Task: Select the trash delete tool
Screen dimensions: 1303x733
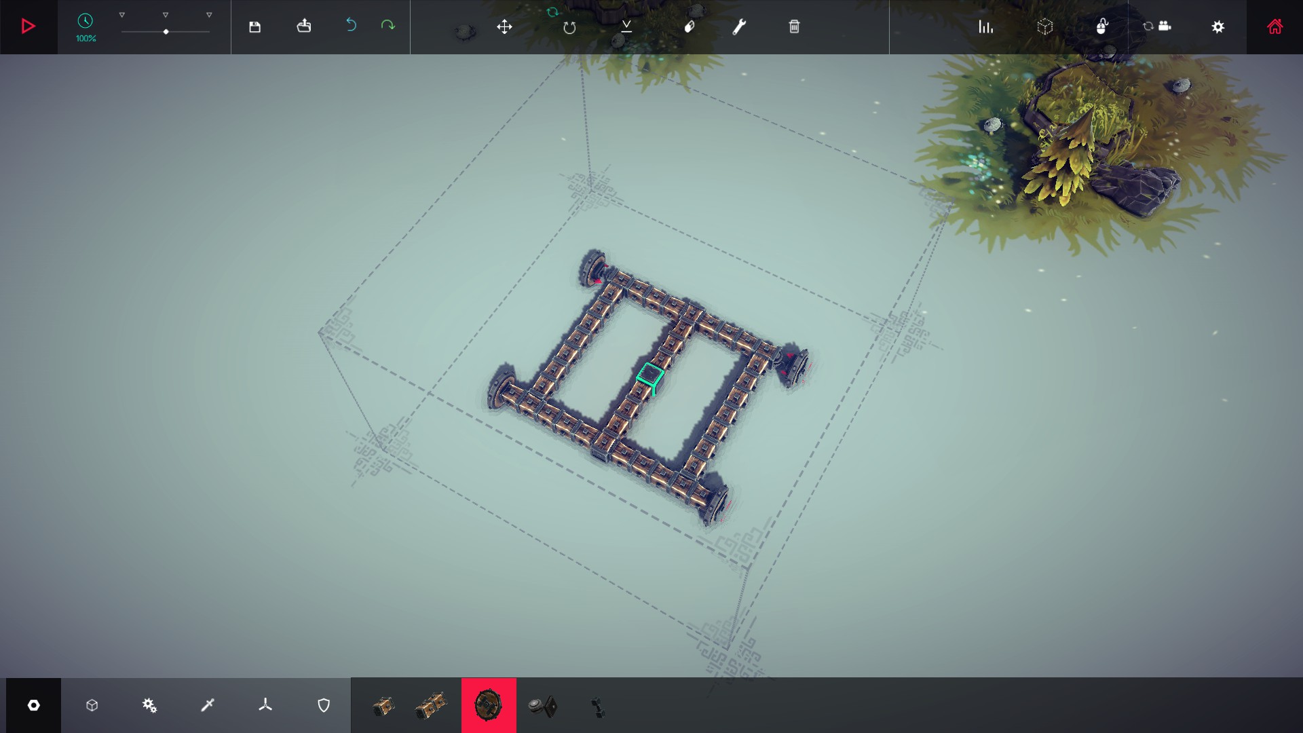Action: coord(794,26)
